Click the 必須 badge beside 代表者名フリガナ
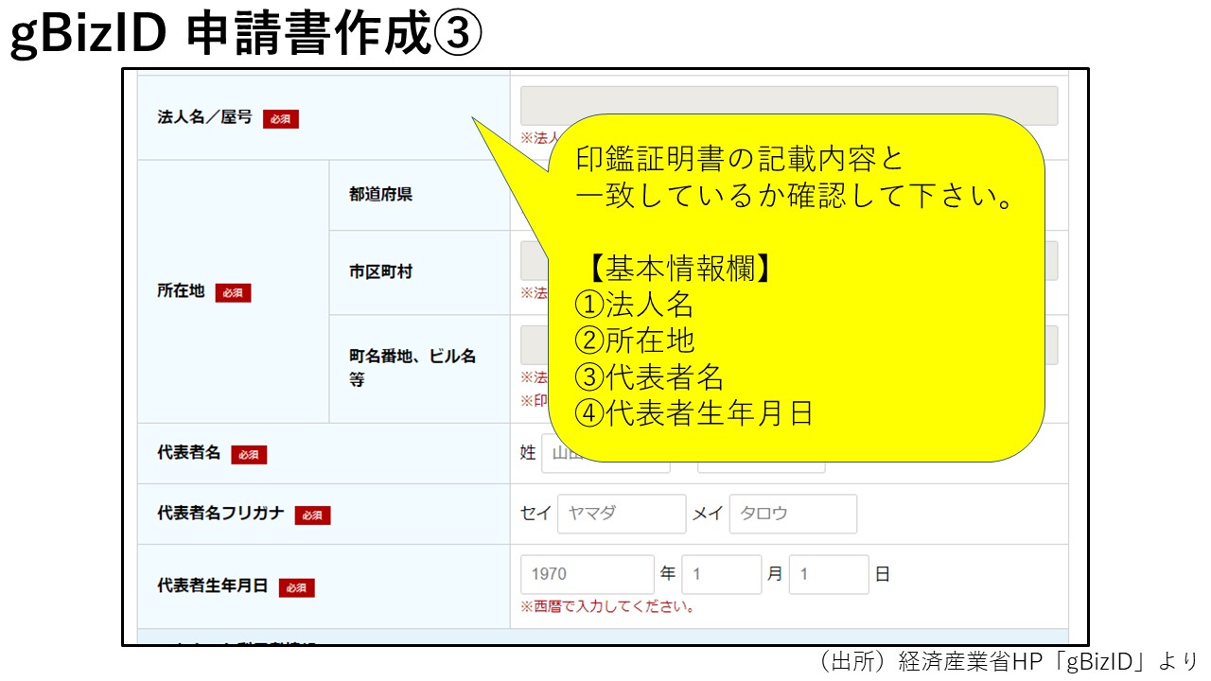Image resolution: width=1211 pixels, height=681 pixels. (312, 515)
